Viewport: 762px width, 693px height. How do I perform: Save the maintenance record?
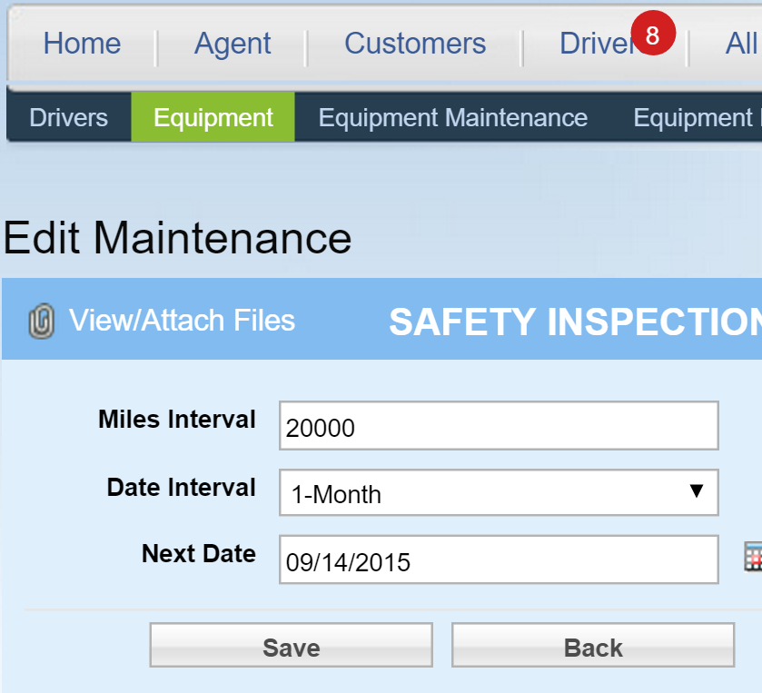coord(292,645)
